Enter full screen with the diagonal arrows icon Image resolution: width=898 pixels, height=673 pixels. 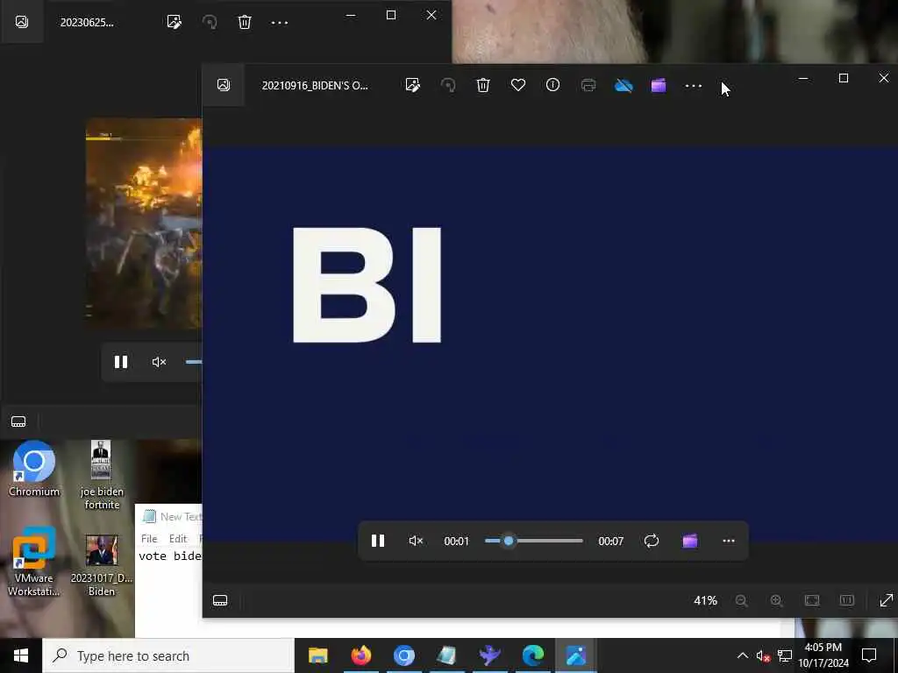coord(886,600)
